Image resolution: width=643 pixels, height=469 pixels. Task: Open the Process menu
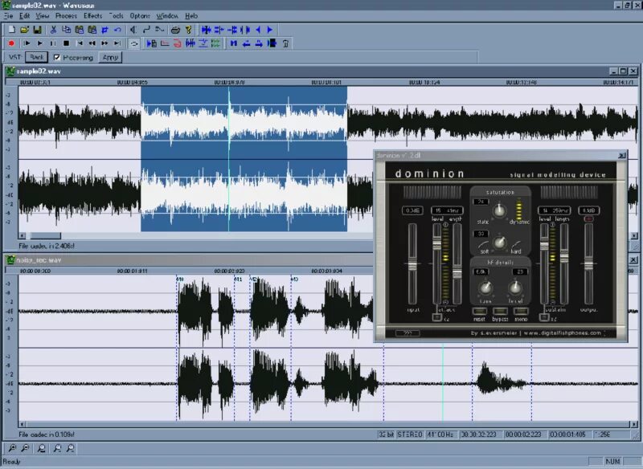[x=66, y=15]
